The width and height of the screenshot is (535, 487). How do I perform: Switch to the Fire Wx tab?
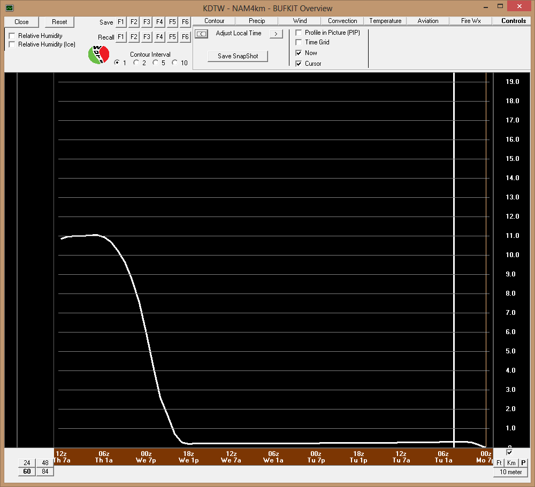471,21
